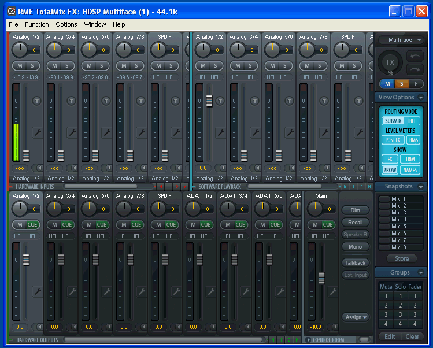Enable CUE on Hardware Outputs ADAT 3/4
The image size is (433, 348).
tap(240, 225)
